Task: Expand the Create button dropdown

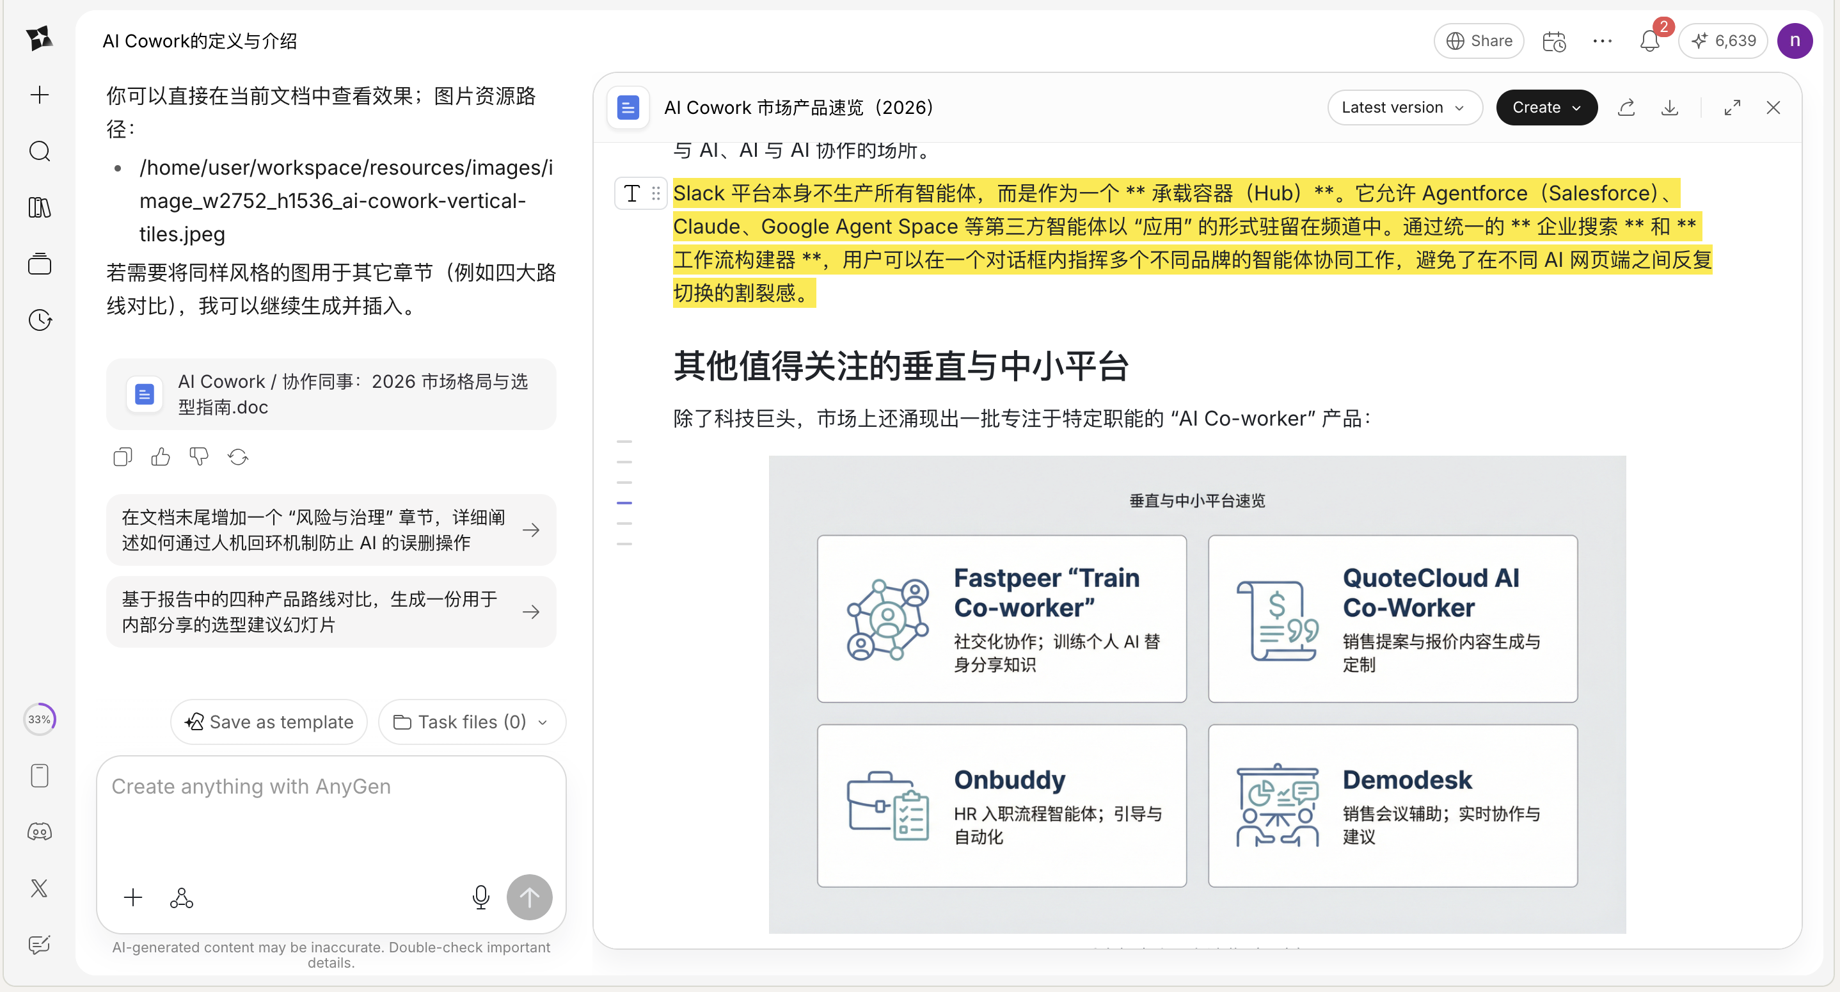Action: pos(1546,108)
